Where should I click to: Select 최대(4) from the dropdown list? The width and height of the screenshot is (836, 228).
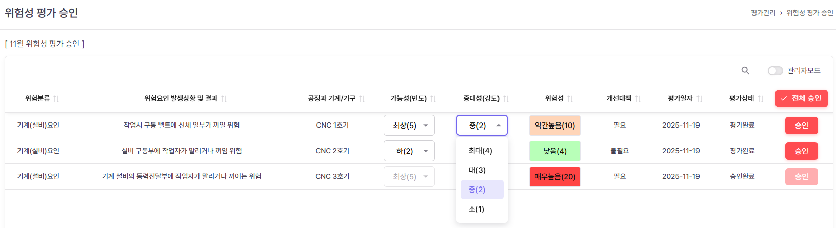coord(481,151)
